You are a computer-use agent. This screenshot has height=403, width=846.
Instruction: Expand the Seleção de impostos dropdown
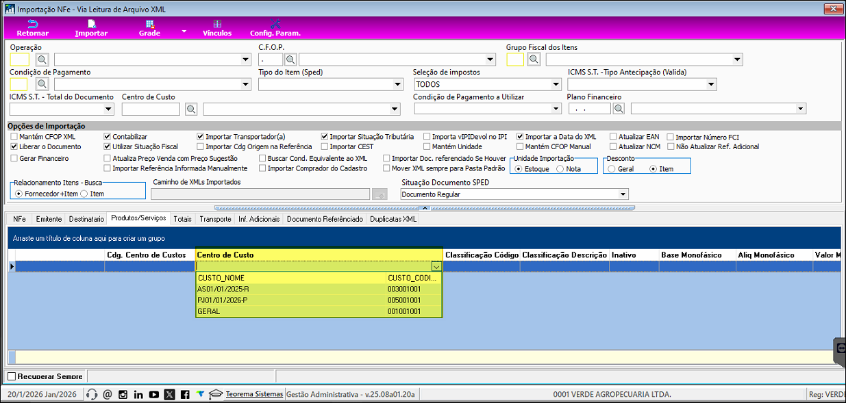tap(556, 85)
